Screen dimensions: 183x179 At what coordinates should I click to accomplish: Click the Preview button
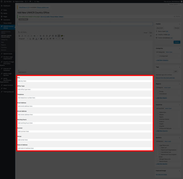pyautogui.click(x=177, y=28)
